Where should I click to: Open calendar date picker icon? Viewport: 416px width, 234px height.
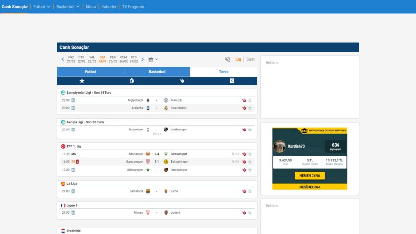[151, 59]
